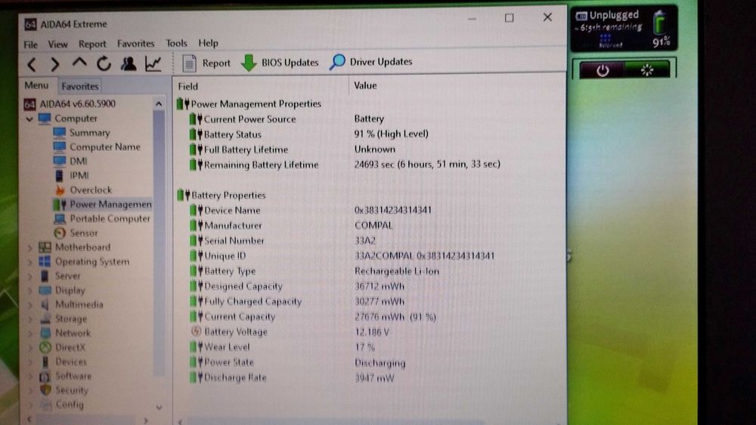Open the Overclock page
This screenshot has height=425, width=756.
83,189
